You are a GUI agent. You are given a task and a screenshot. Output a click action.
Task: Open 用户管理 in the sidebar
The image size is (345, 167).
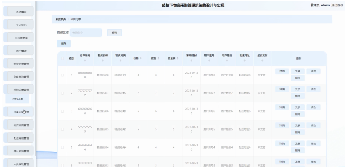tap(19, 51)
